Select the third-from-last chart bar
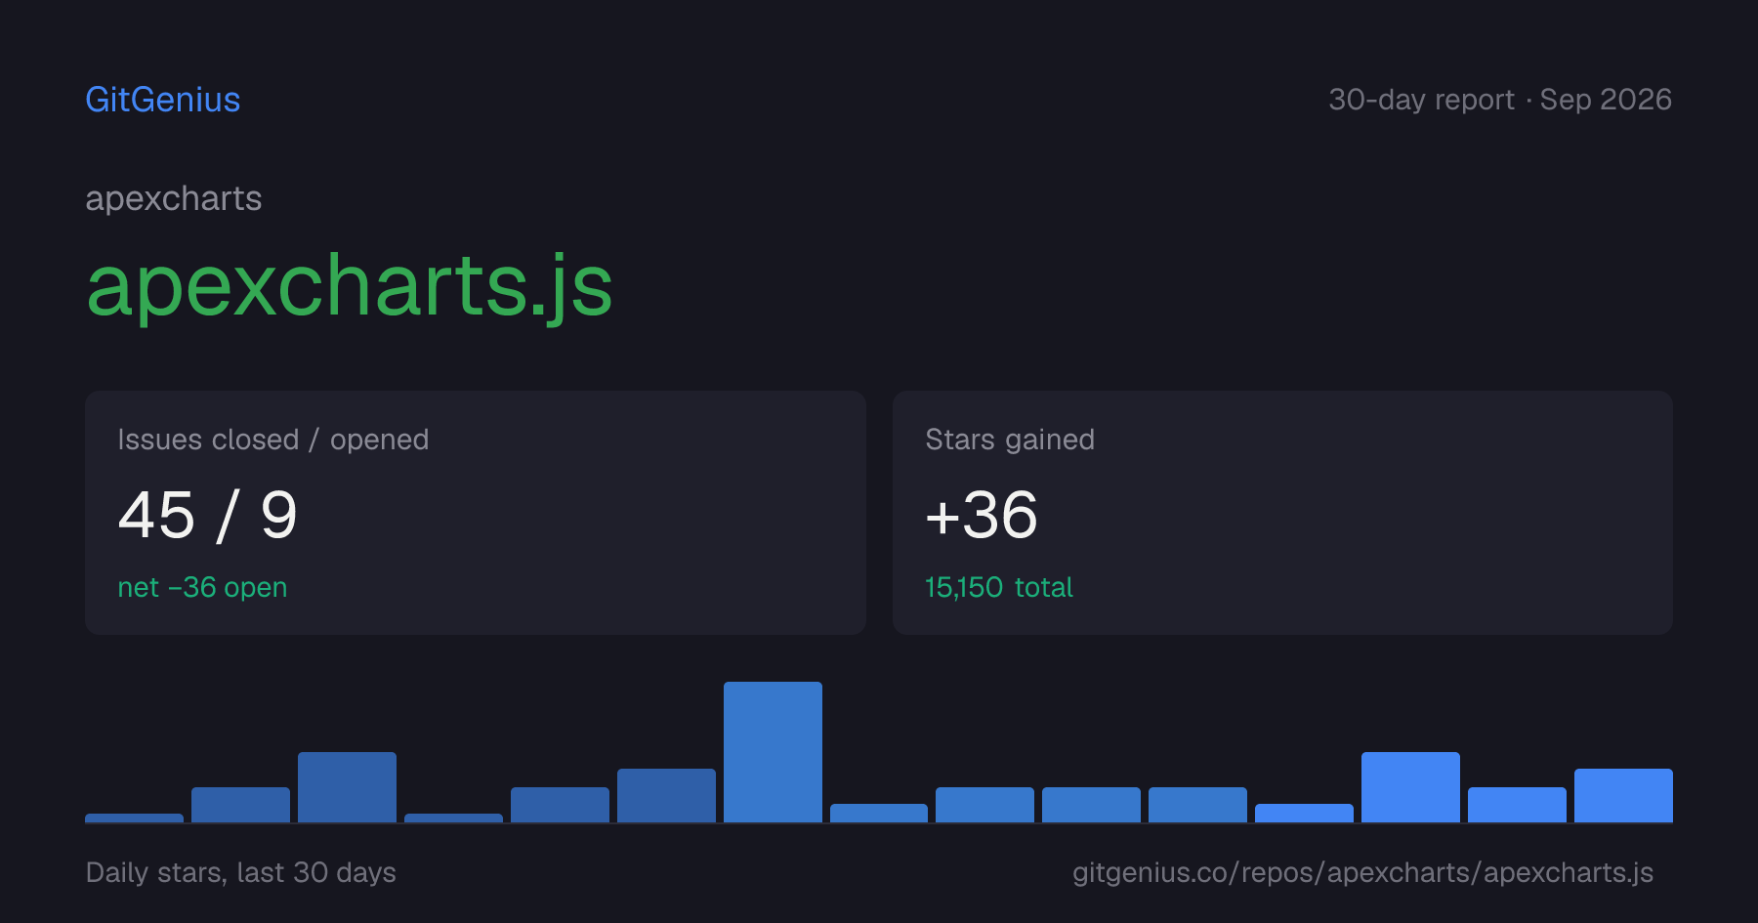1758x923 pixels. coord(1410,787)
